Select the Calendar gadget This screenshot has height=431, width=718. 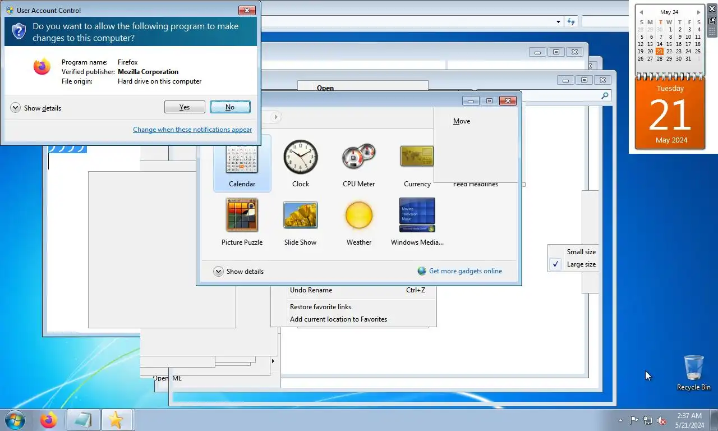(x=242, y=163)
